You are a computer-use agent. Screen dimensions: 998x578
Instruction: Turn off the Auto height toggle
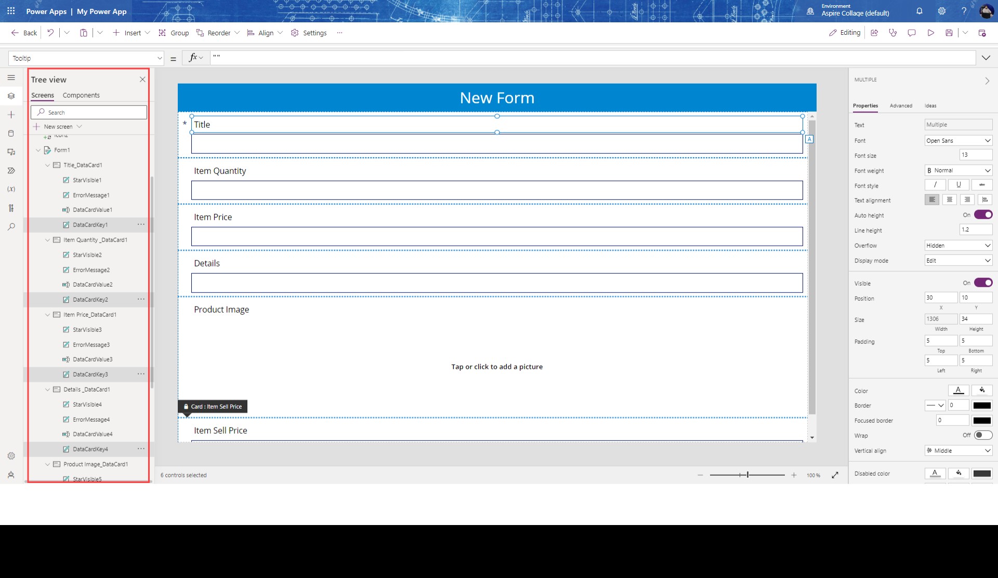click(983, 214)
